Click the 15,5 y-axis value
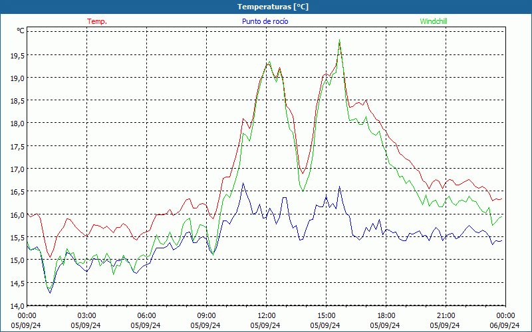532x332 pixels. pos(18,238)
